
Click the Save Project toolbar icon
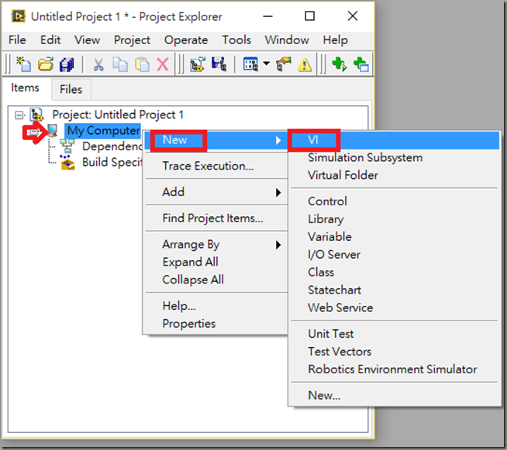[x=219, y=64]
